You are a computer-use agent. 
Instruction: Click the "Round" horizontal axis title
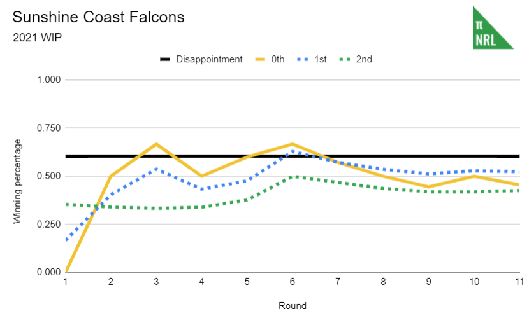293,306
